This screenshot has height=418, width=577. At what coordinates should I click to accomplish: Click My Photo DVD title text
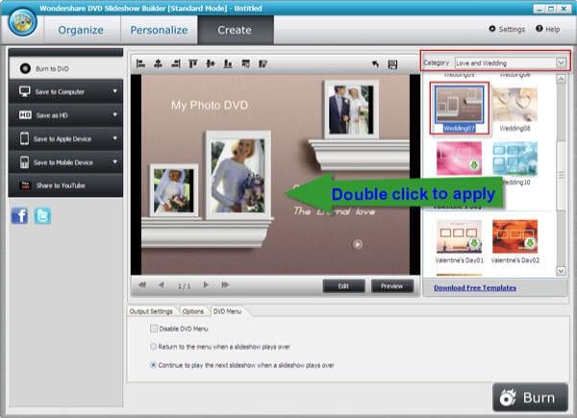(210, 106)
